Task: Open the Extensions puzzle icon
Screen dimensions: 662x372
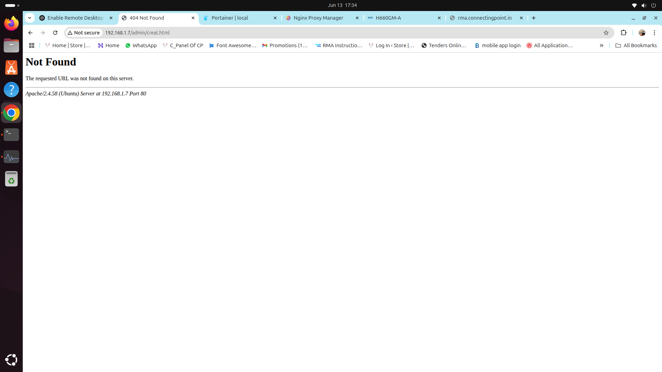Action: [x=623, y=33]
